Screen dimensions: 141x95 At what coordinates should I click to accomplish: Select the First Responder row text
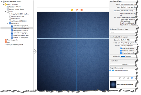(x=13, y=40)
